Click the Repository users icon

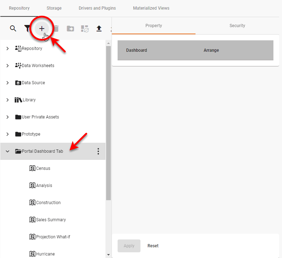[18, 49]
